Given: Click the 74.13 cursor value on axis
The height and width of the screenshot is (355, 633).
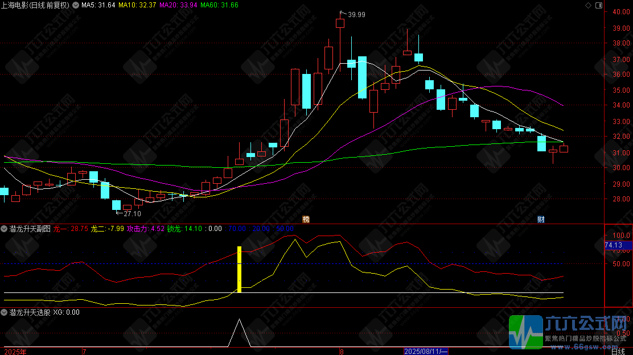Looking at the screenshot, I should pyautogui.click(x=613, y=245).
